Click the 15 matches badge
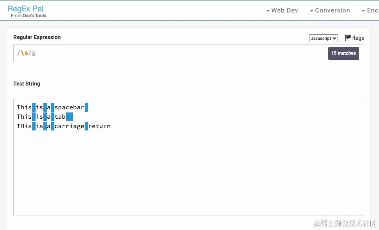This screenshot has height=230, width=379. coord(343,53)
